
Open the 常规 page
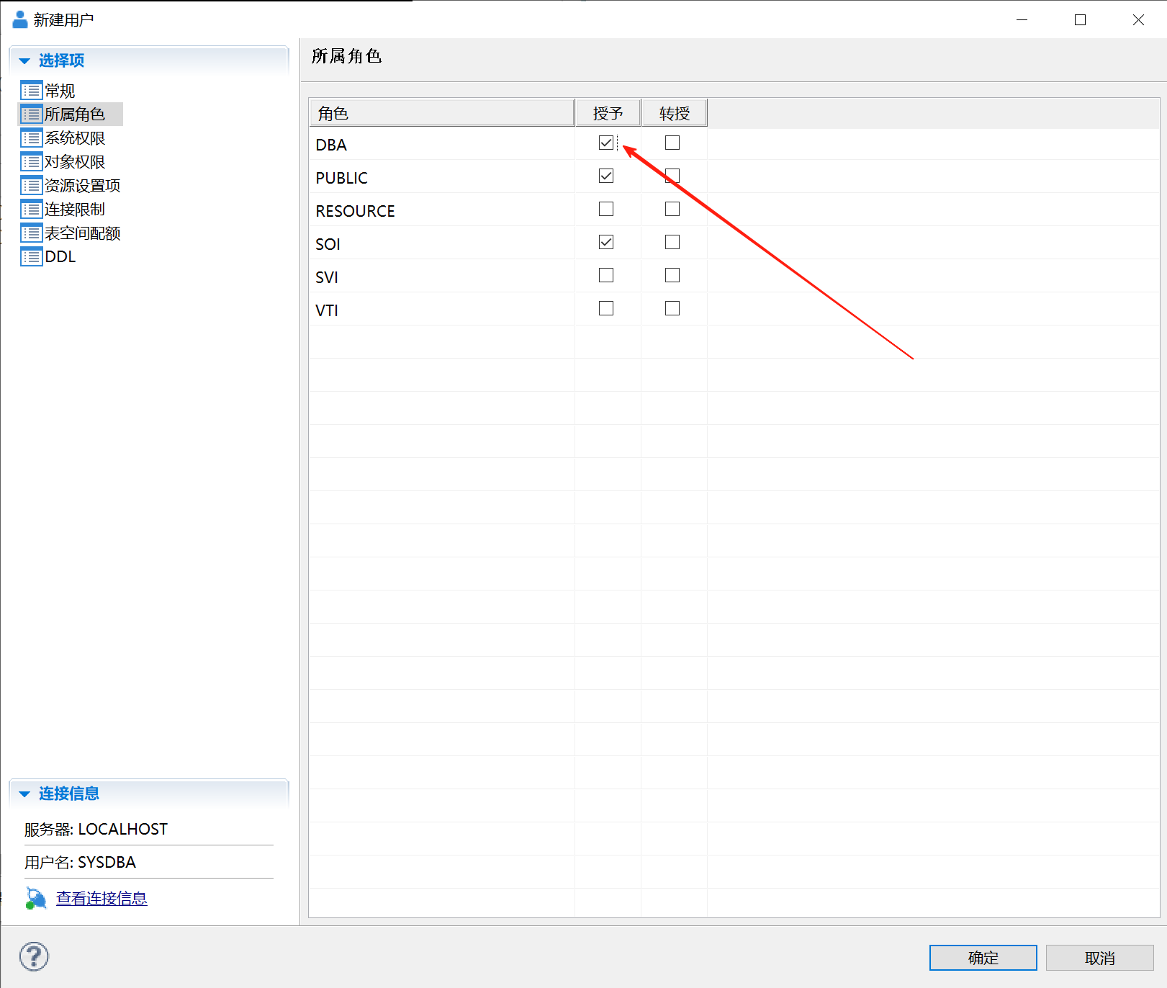60,91
